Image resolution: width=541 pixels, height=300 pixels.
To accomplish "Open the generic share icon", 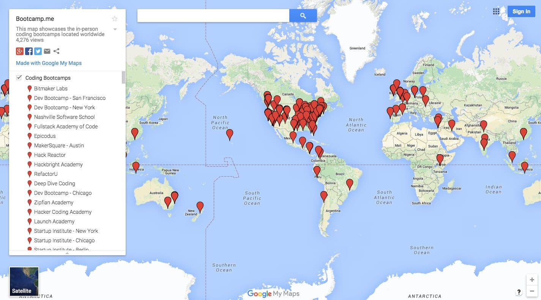I will [56, 51].
